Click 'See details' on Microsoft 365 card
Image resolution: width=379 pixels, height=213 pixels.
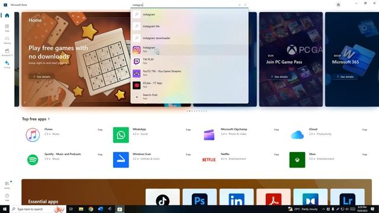pyautogui.click(x=345, y=77)
